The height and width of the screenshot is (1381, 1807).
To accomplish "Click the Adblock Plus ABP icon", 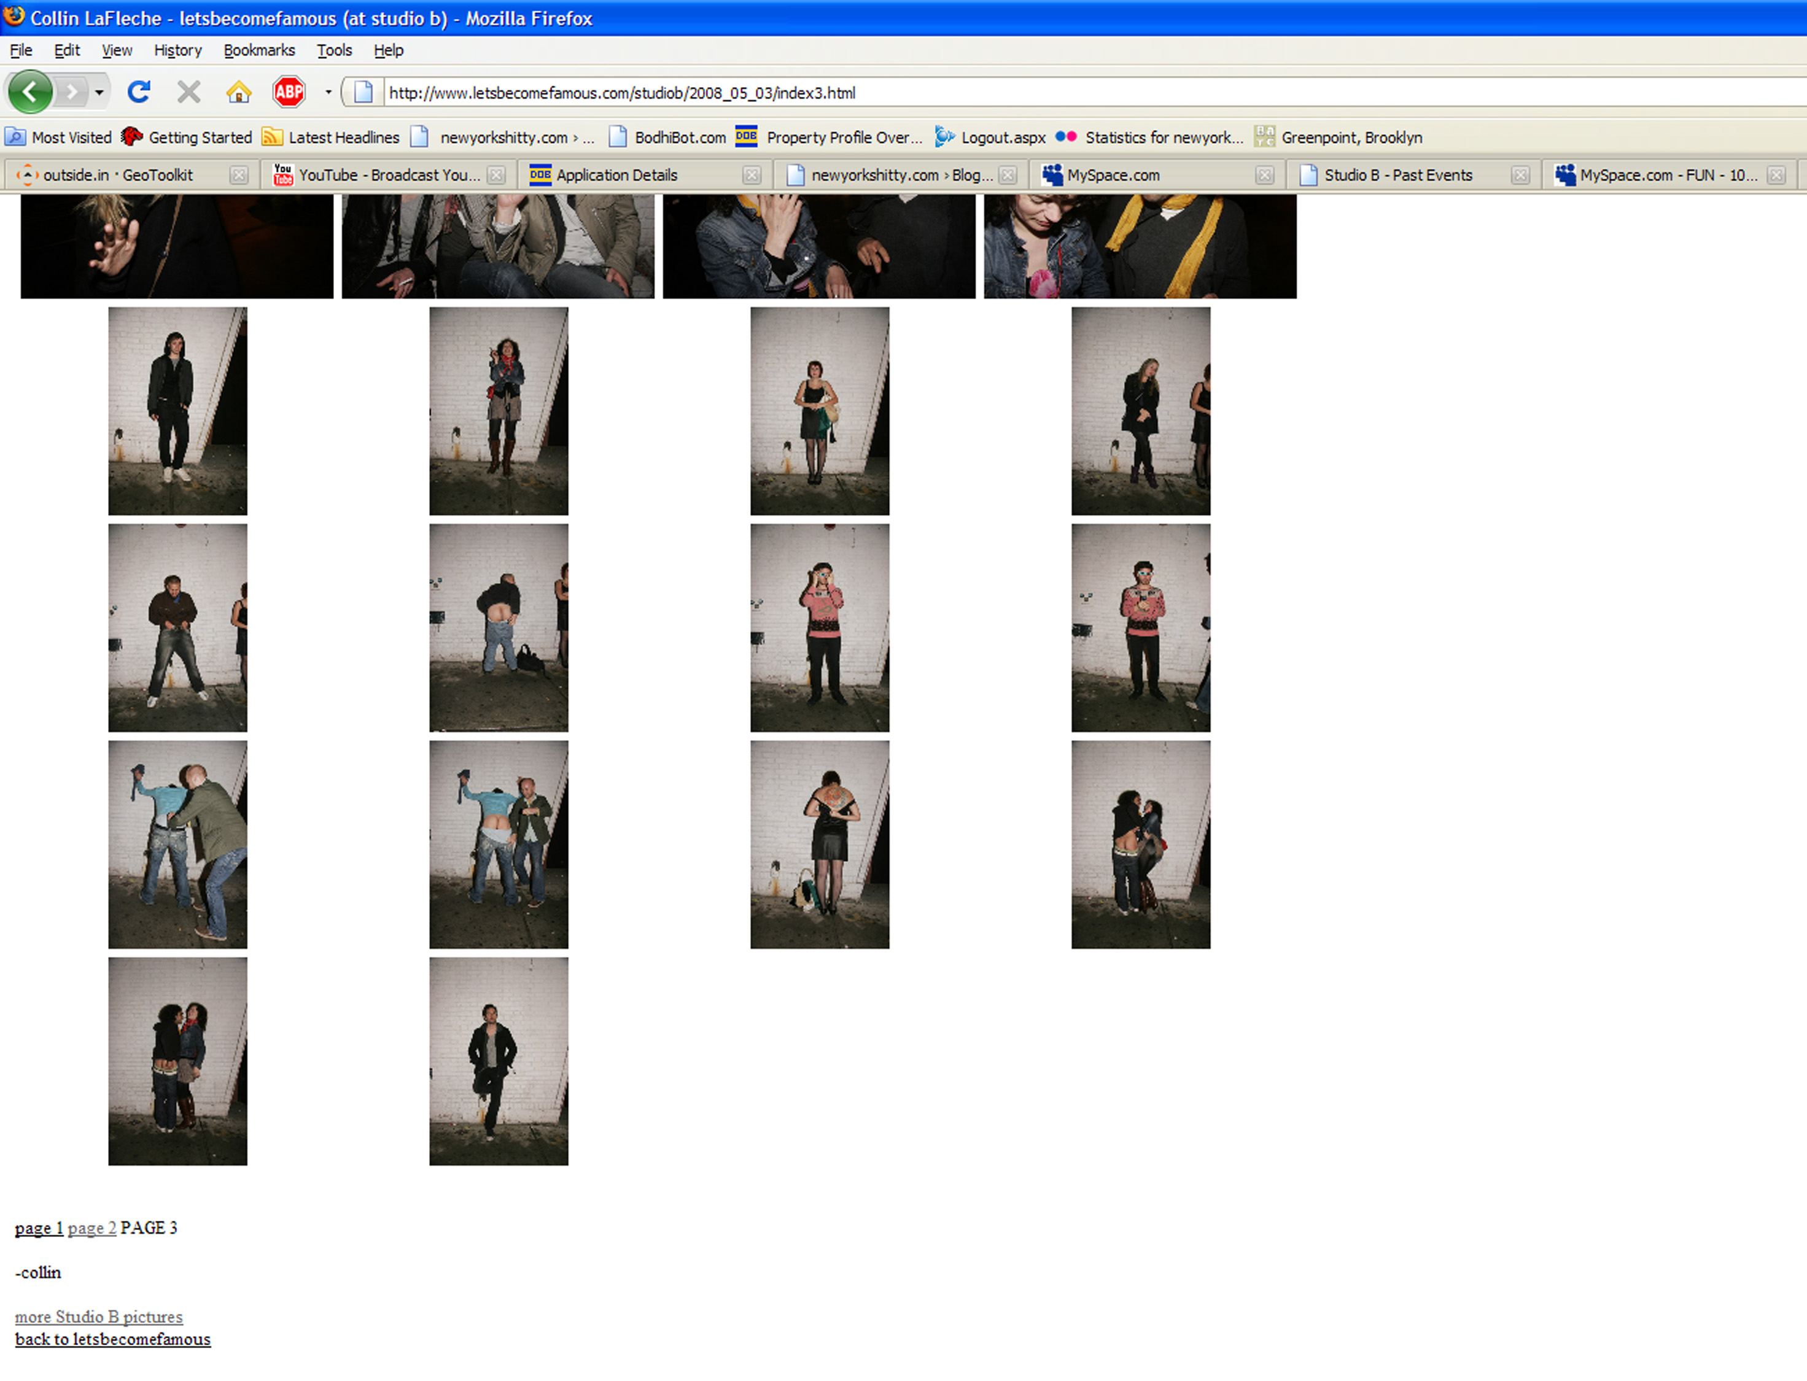I will (289, 92).
